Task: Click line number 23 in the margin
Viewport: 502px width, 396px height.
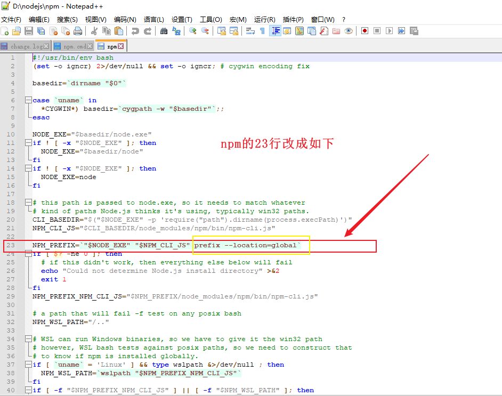Action: click(x=11, y=245)
